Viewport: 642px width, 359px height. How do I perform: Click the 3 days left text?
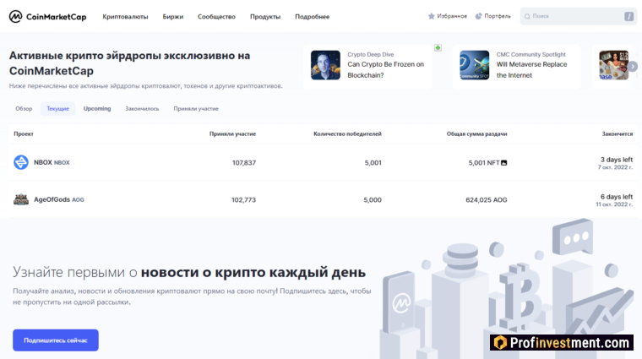point(617,160)
